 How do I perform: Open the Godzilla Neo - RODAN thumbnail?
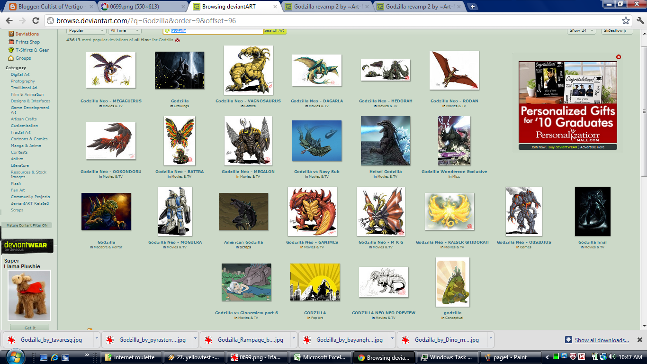454,70
